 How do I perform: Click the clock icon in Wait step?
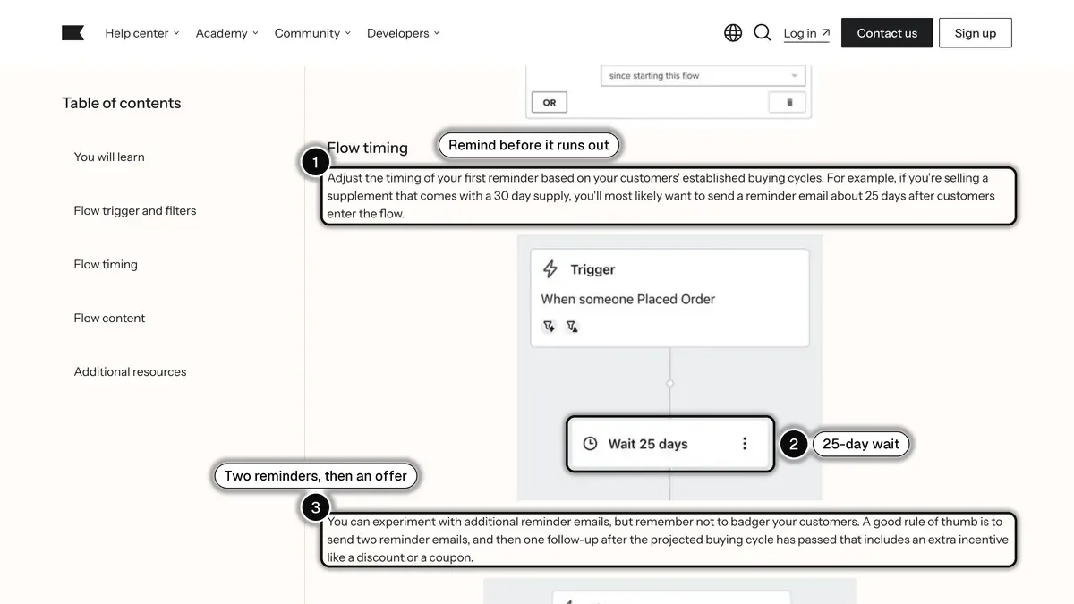(590, 444)
